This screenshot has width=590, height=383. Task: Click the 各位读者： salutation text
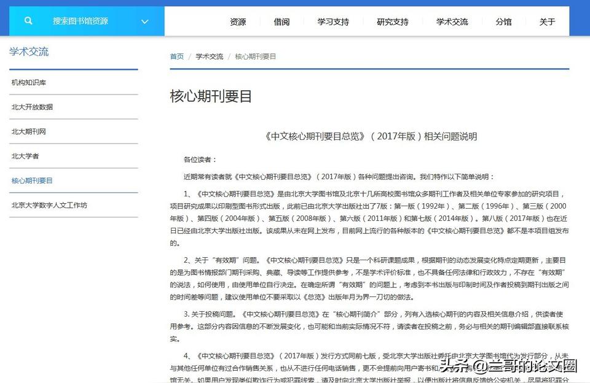(x=200, y=160)
